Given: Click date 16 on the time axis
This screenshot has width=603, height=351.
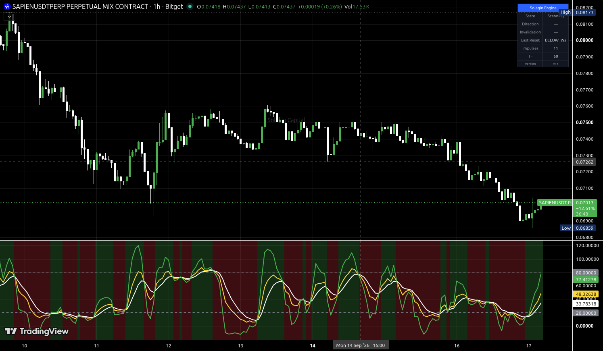Looking at the screenshot, I should click(x=457, y=346).
